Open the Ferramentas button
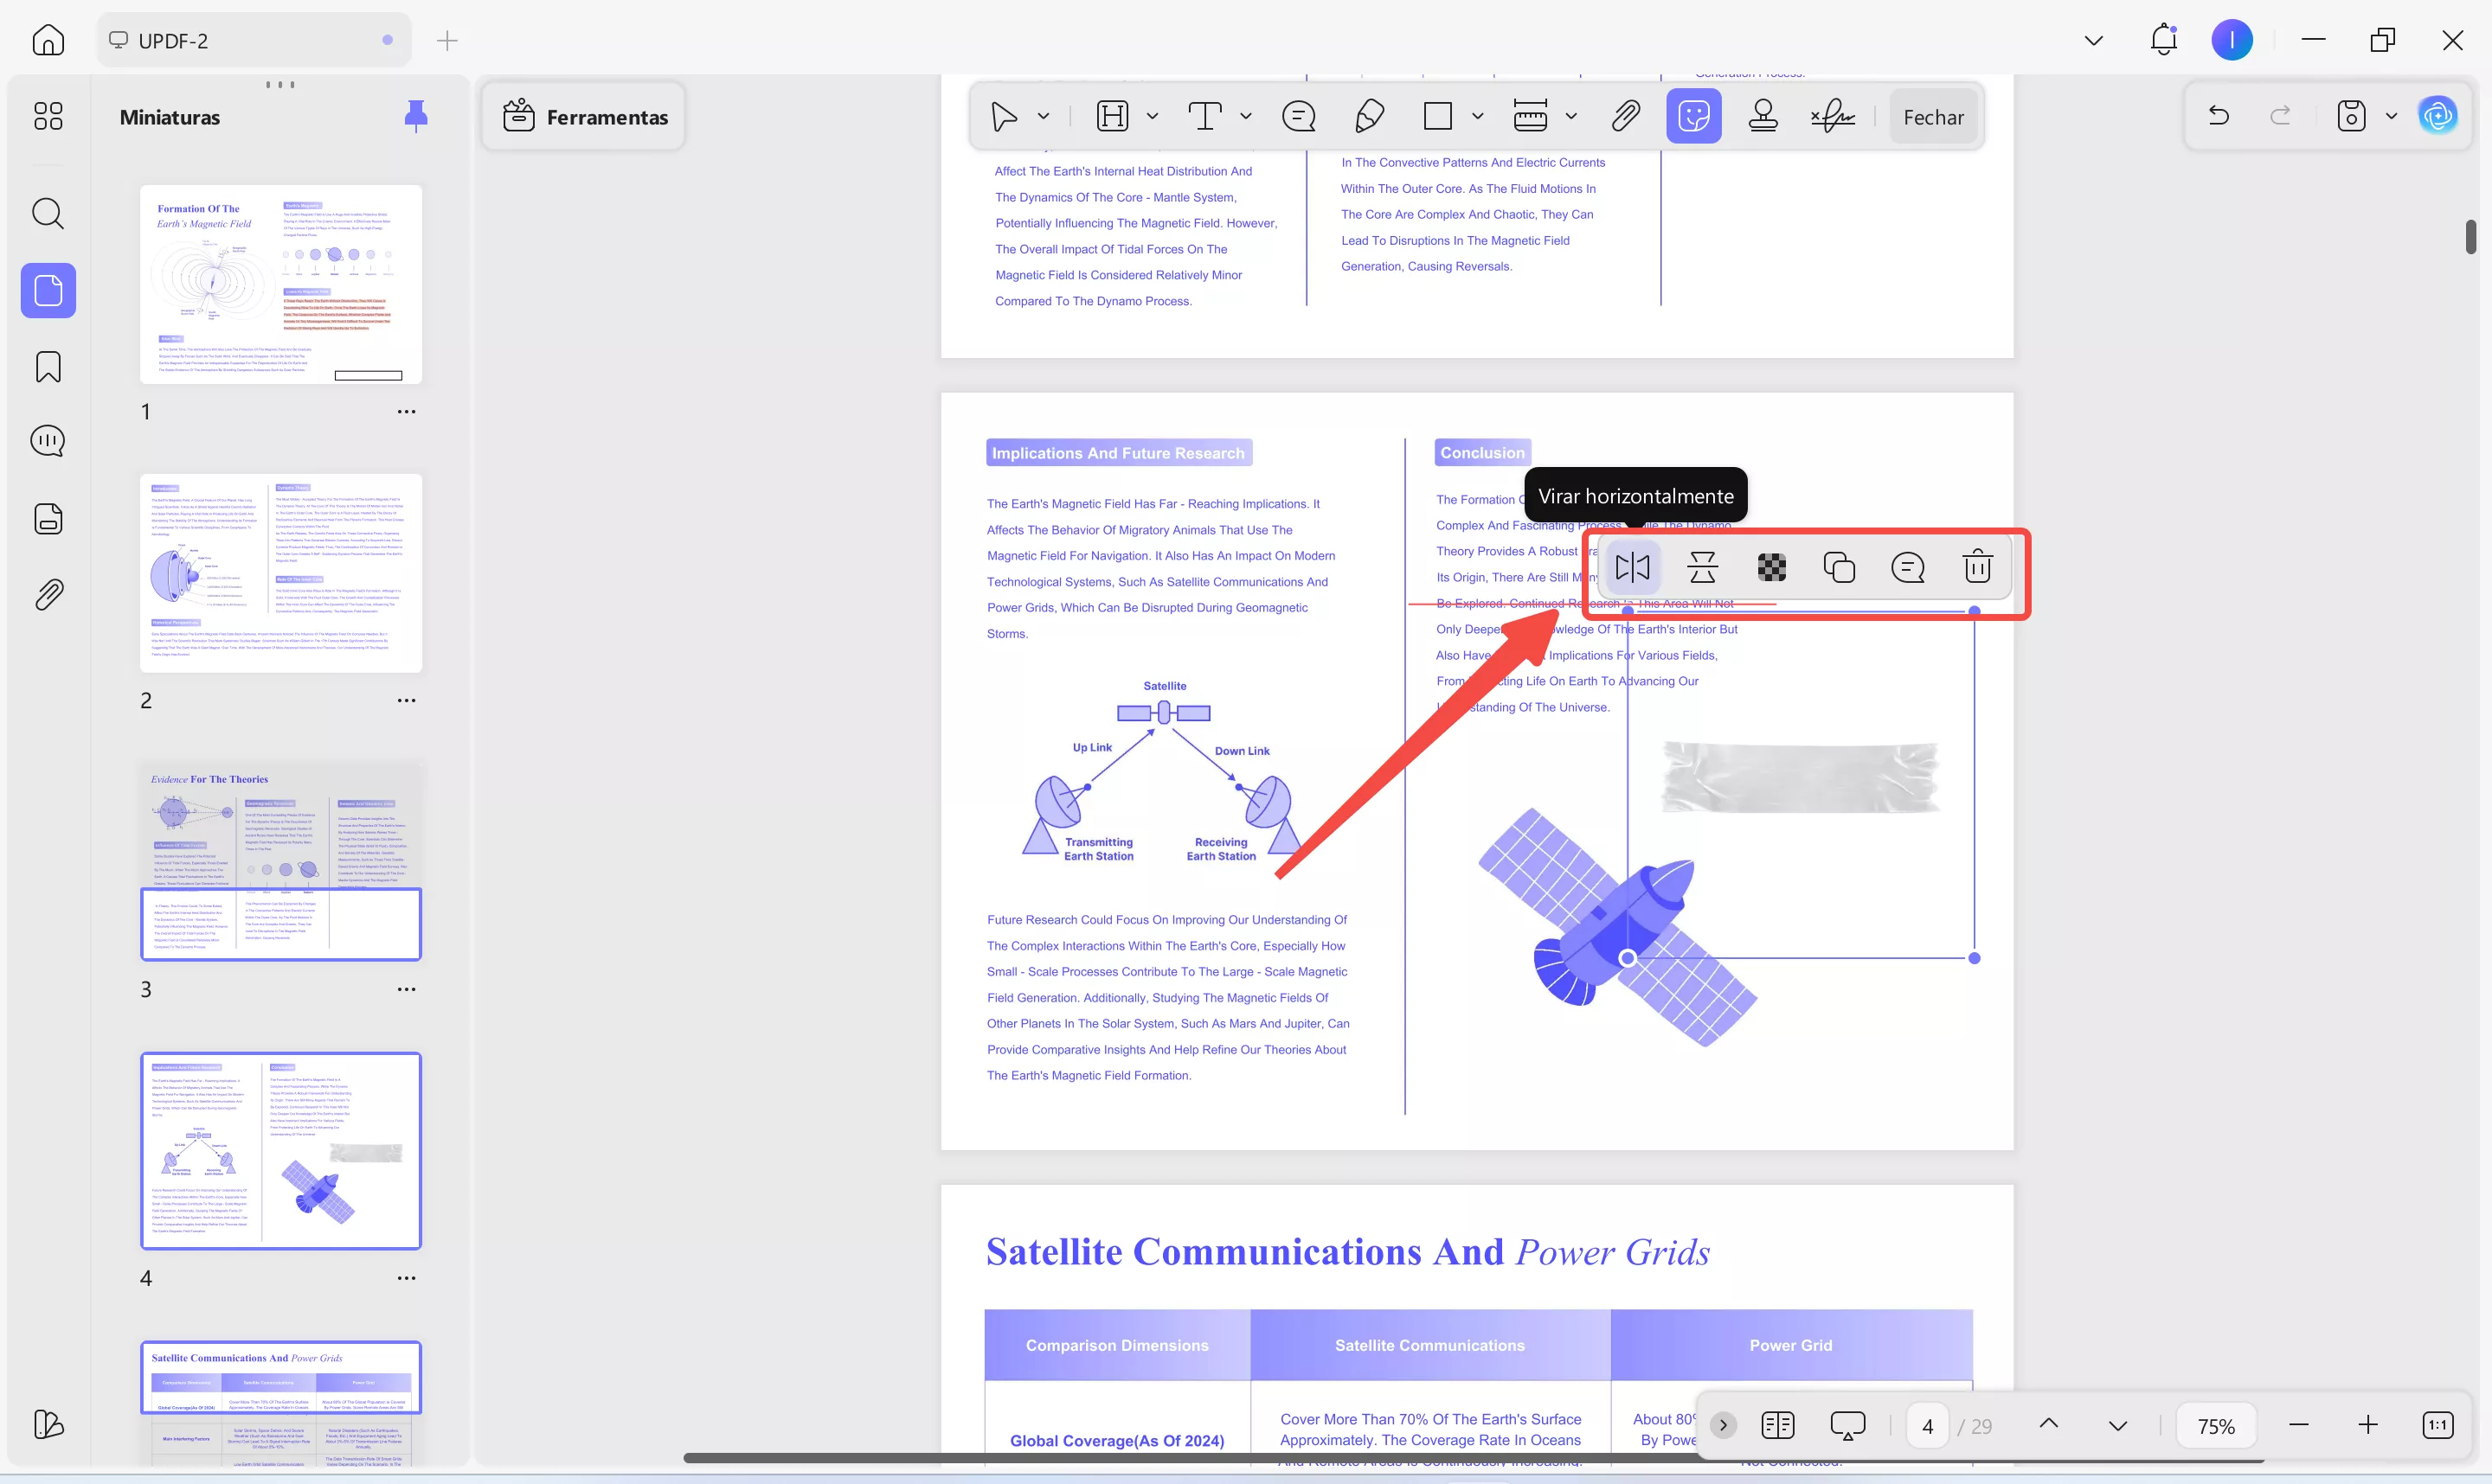Image resolution: width=2492 pixels, height=1484 pixels. coord(584,117)
